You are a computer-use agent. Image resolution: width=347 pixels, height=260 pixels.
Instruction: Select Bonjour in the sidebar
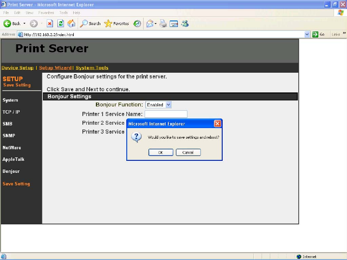(11, 171)
